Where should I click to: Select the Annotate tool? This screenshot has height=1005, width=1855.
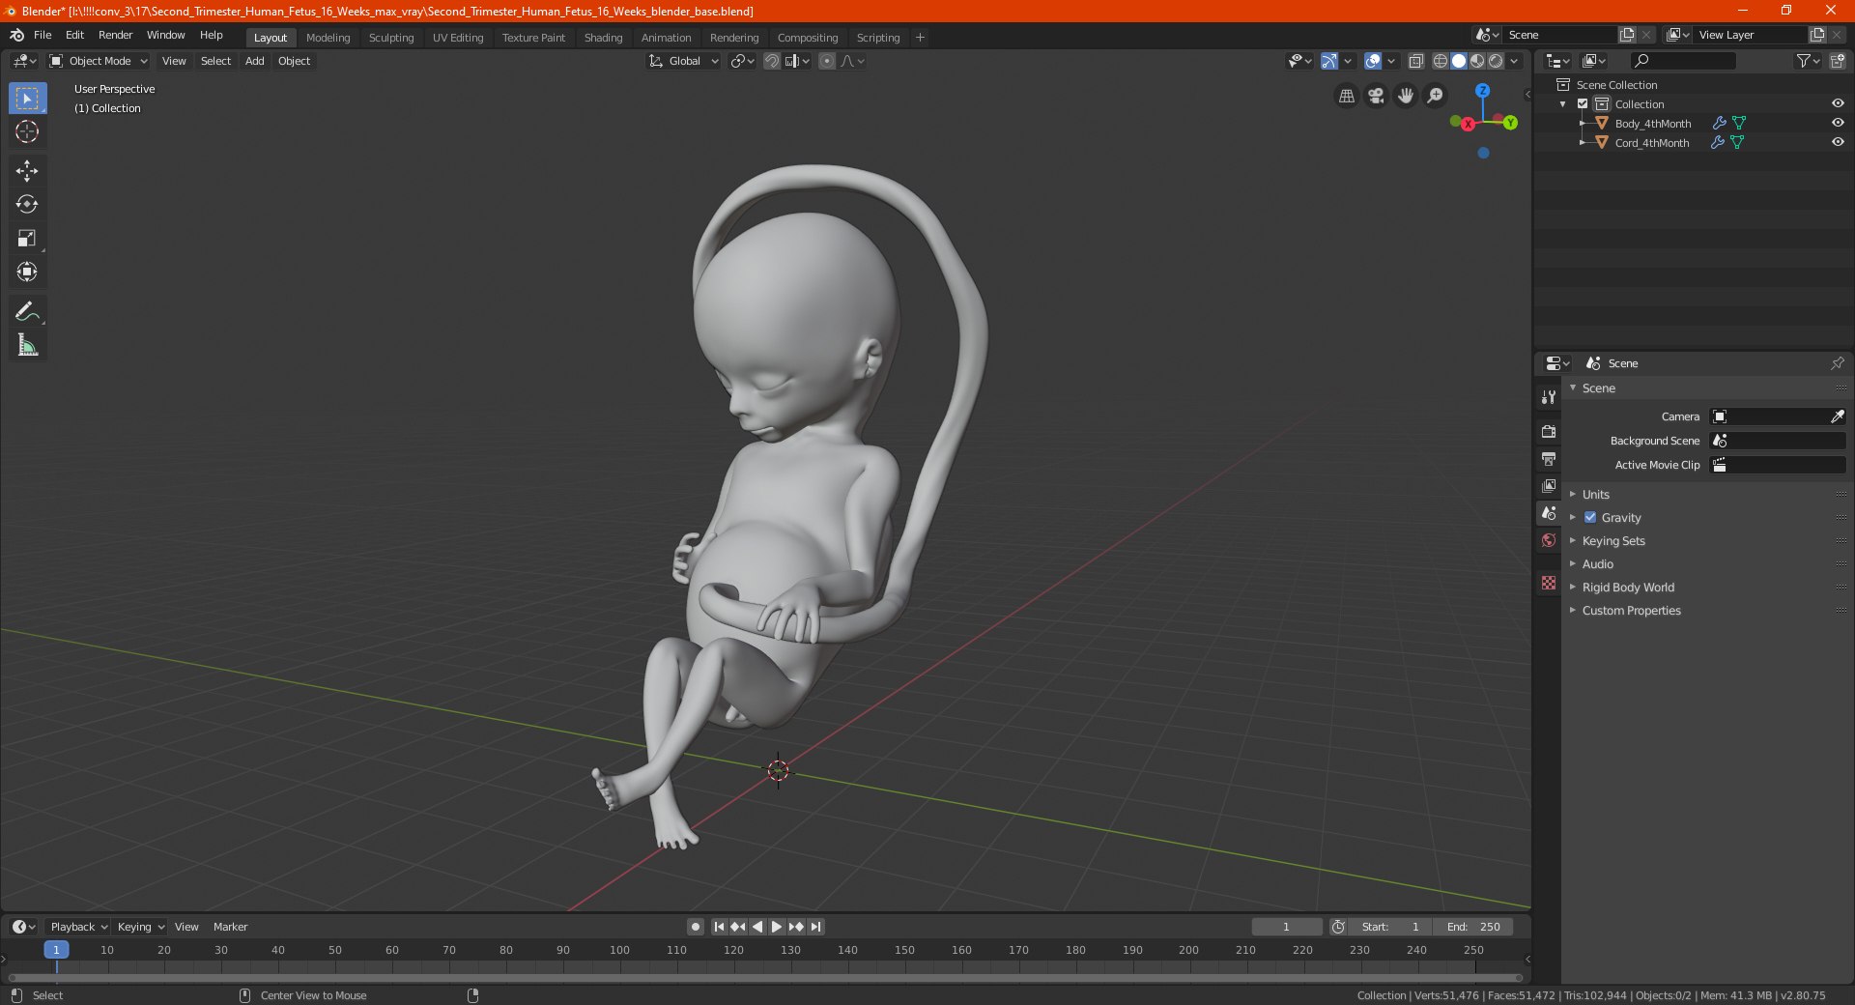click(27, 311)
